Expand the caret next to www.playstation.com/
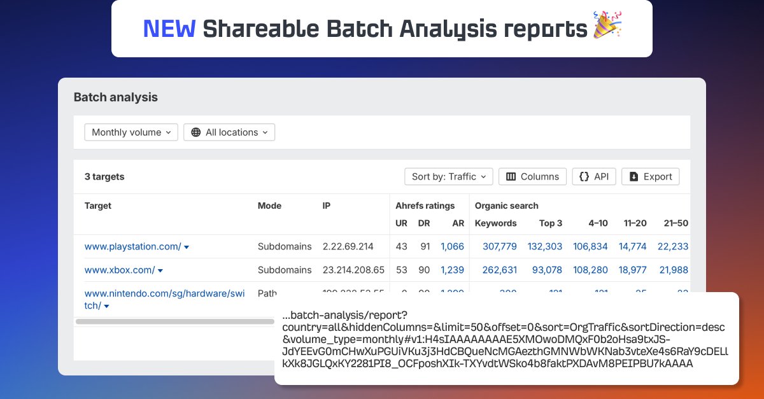 [x=187, y=247]
